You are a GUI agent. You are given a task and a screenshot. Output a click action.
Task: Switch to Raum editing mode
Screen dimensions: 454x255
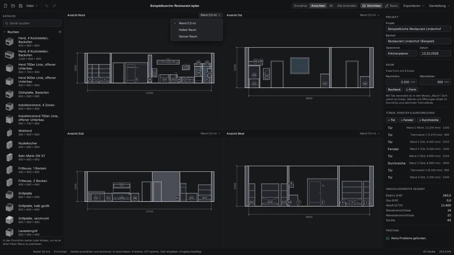391,6
